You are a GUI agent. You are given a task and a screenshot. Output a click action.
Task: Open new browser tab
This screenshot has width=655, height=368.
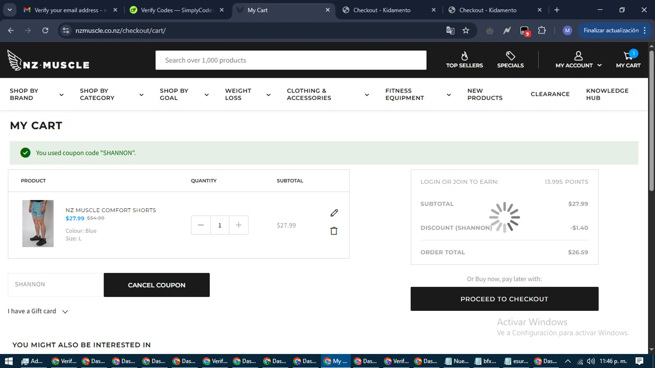click(x=557, y=10)
